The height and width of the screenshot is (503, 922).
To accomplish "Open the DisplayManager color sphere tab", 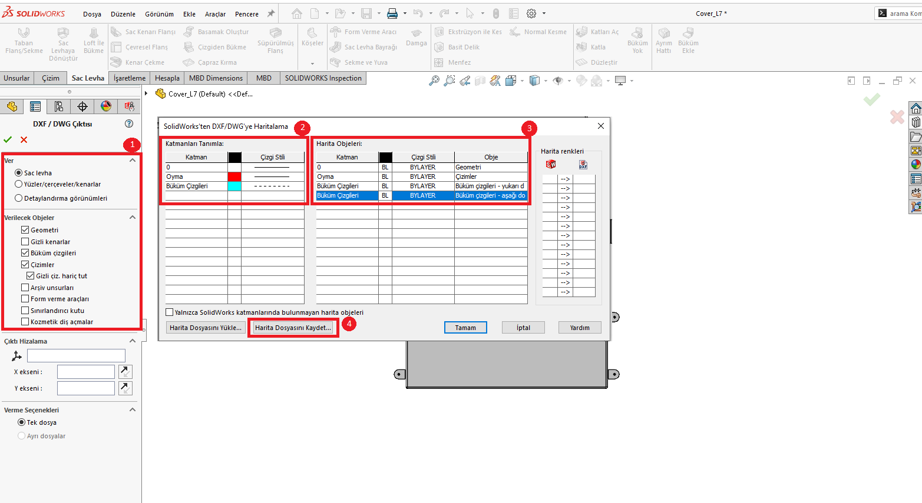I will click(x=106, y=106).
